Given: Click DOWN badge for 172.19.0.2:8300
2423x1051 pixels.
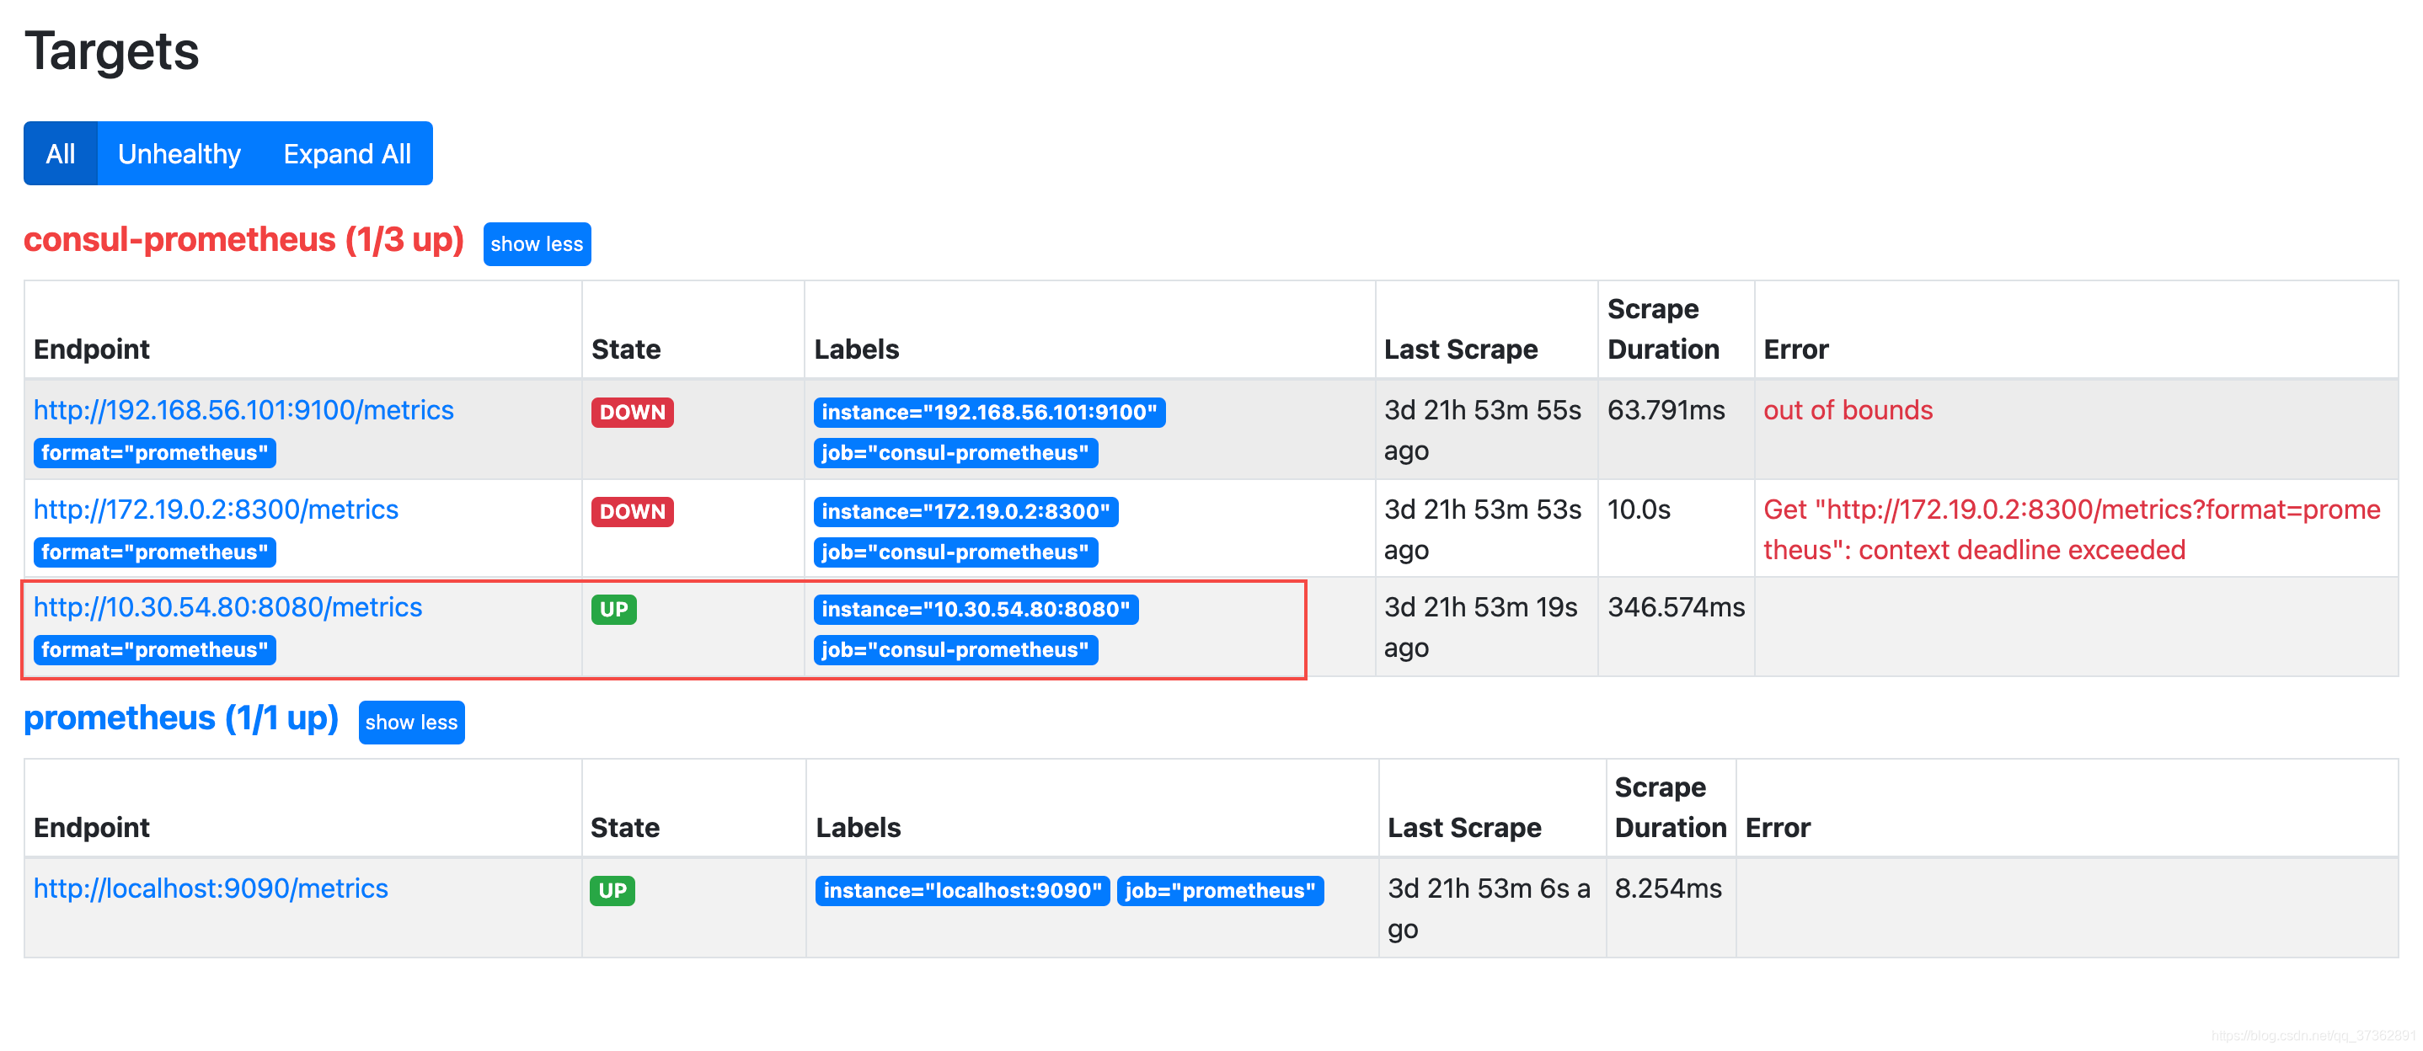Looking at the screenshot, I should pos(632,511).
